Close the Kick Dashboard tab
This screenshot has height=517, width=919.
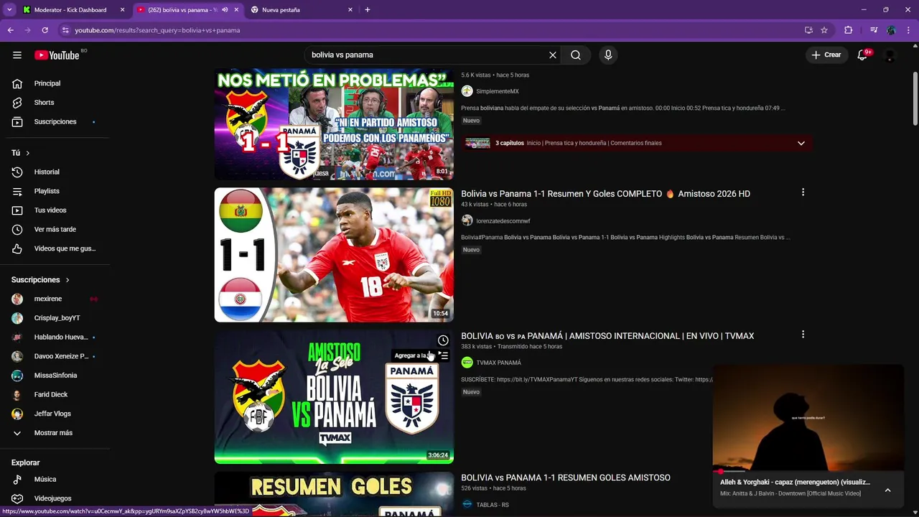point(122,10)
